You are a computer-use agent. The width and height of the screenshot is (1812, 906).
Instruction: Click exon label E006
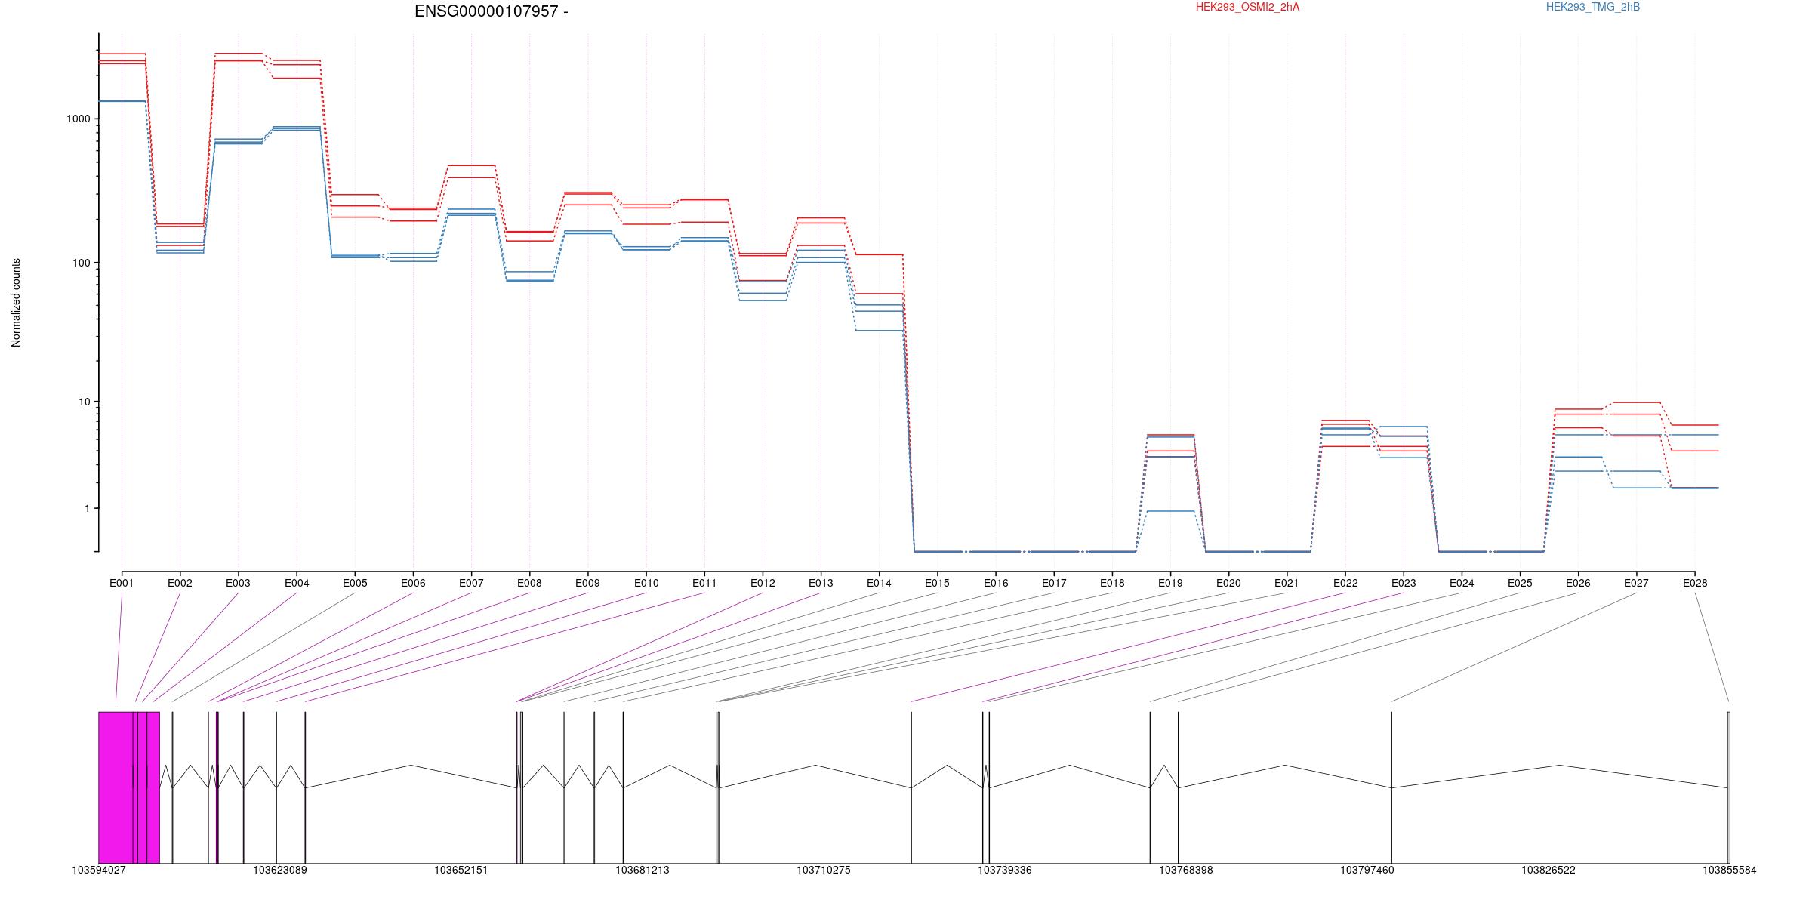(413, 583)
